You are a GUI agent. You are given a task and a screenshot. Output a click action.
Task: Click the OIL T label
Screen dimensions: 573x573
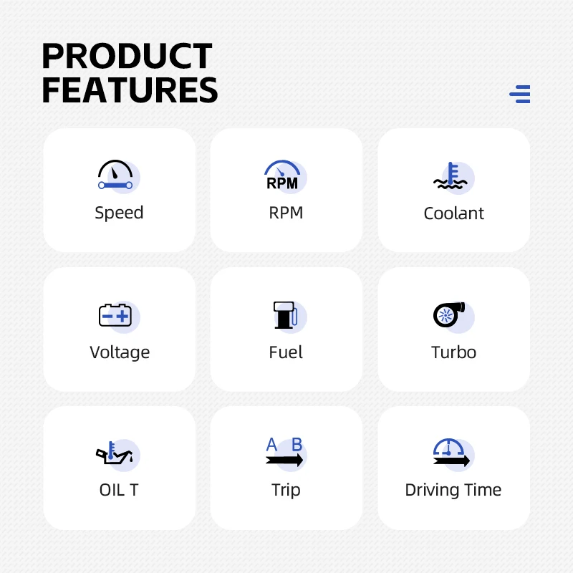[119, 490]
